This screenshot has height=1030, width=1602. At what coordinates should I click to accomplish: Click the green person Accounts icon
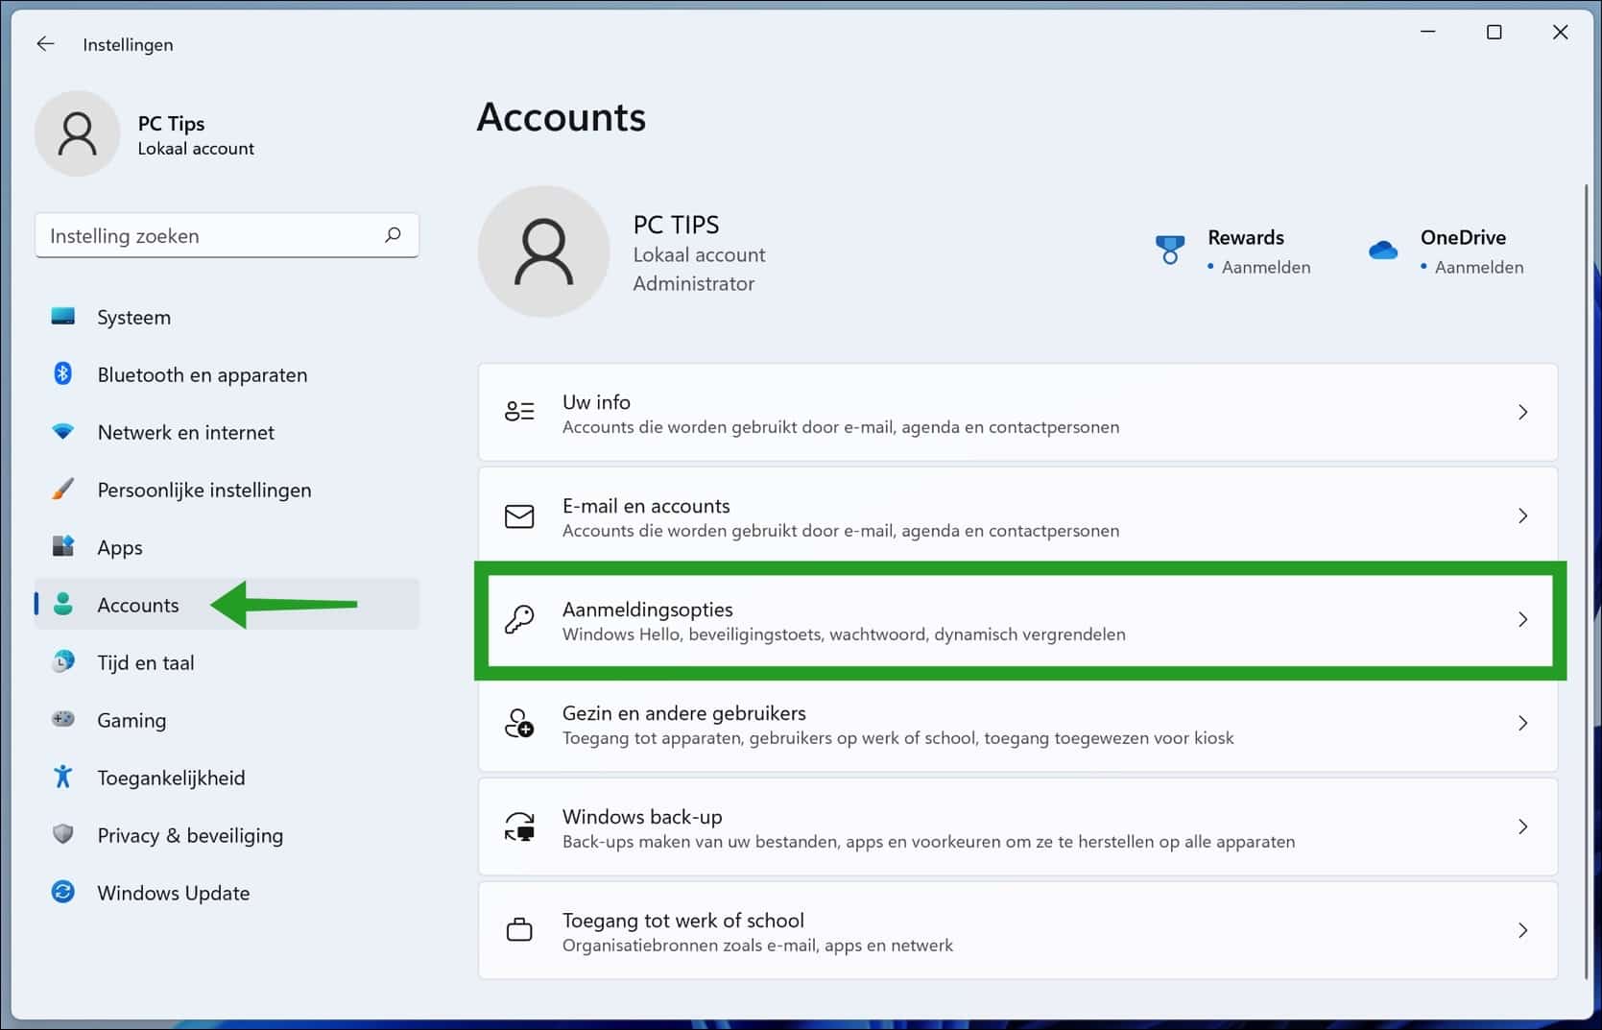tap(63, 605)
